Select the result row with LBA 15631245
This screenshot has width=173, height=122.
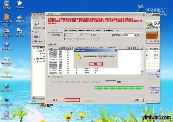pos(94,73)
